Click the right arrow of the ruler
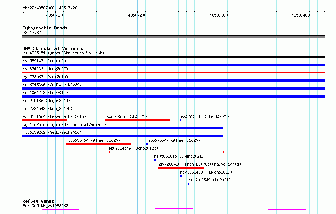Image resolution: width=336 pixels, height=214 pixels. click(324, 12)
